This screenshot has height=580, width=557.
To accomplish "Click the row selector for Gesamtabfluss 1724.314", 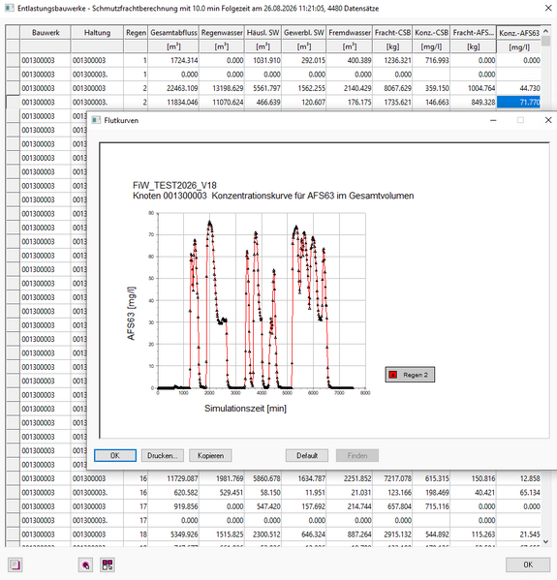I will pos(13,60).
